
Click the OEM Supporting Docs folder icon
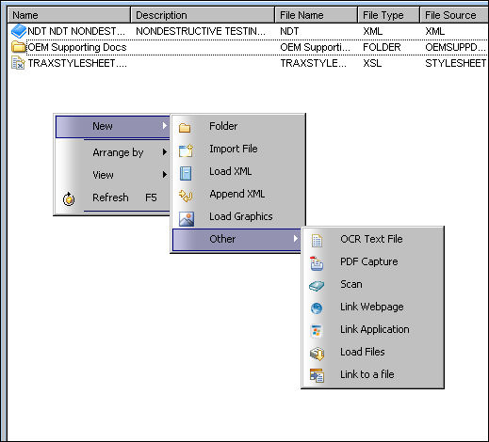point(19,47)
